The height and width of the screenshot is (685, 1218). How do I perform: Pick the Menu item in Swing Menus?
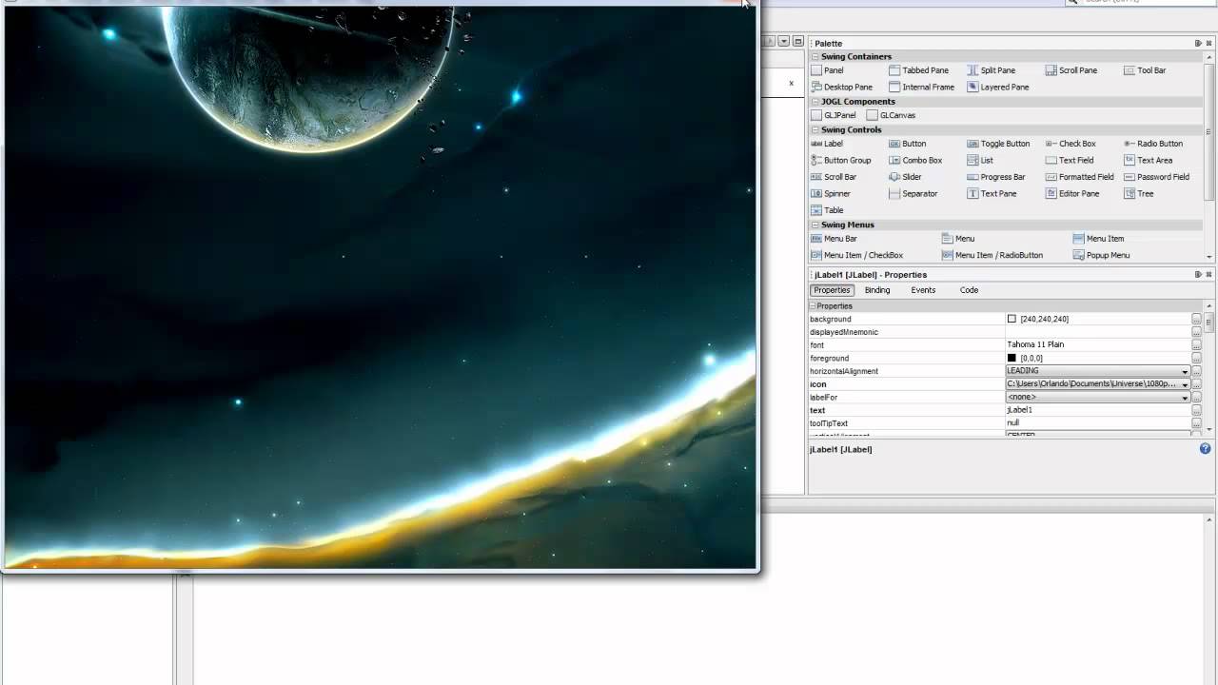(957, 239)
